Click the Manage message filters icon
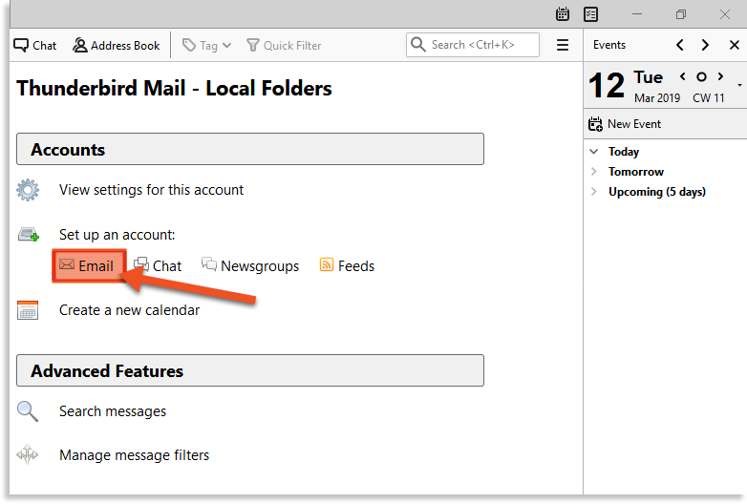Viewport: 747px width, 504px height. click(28, 455)
